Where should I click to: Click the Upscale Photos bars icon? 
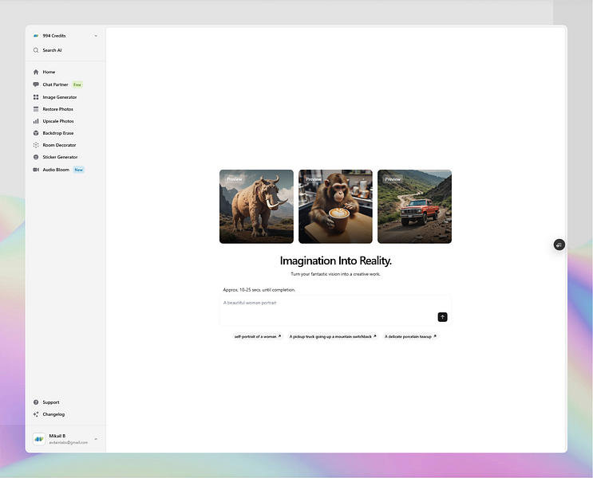tap(36, 121)
